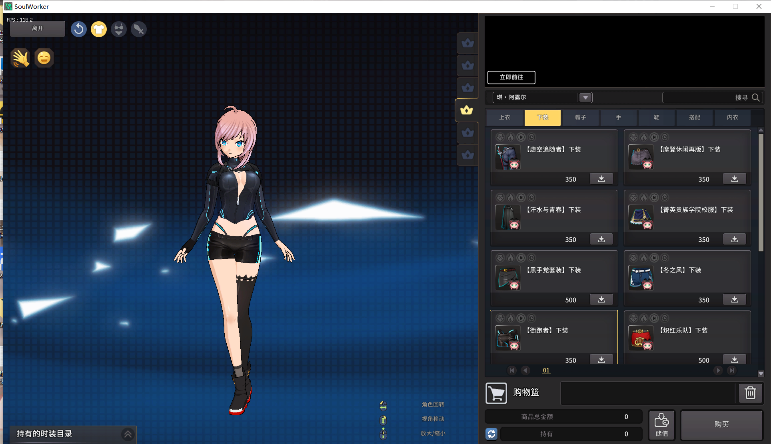This screenshot has width=771, height=444.
Task: Select the highlighted yellow crown side tab
Action: pos(467,110)
